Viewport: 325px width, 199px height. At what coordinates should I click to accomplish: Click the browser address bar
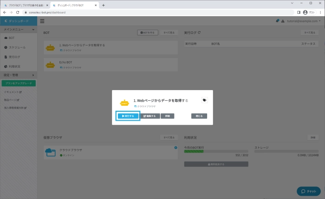tap(153, 12)
